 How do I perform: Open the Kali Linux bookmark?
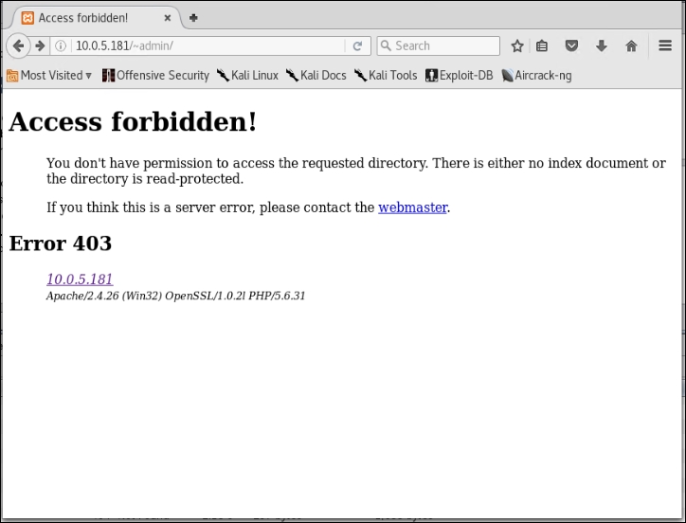click(247, 75)
